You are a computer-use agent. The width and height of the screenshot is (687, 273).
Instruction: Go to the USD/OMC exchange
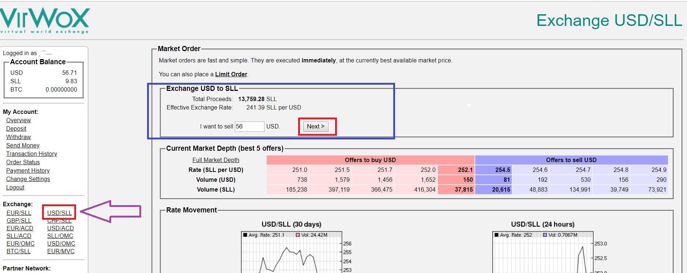pos(61,243)
